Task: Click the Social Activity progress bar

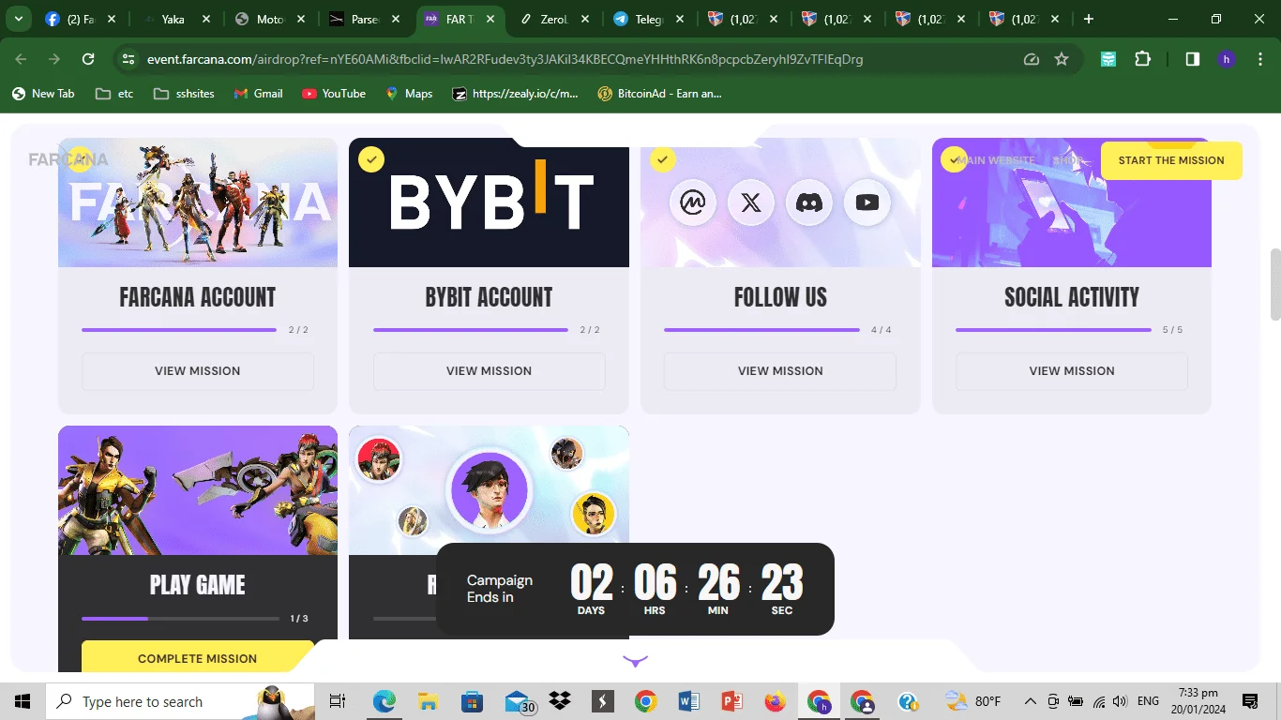Action: tap(1053, 330)
